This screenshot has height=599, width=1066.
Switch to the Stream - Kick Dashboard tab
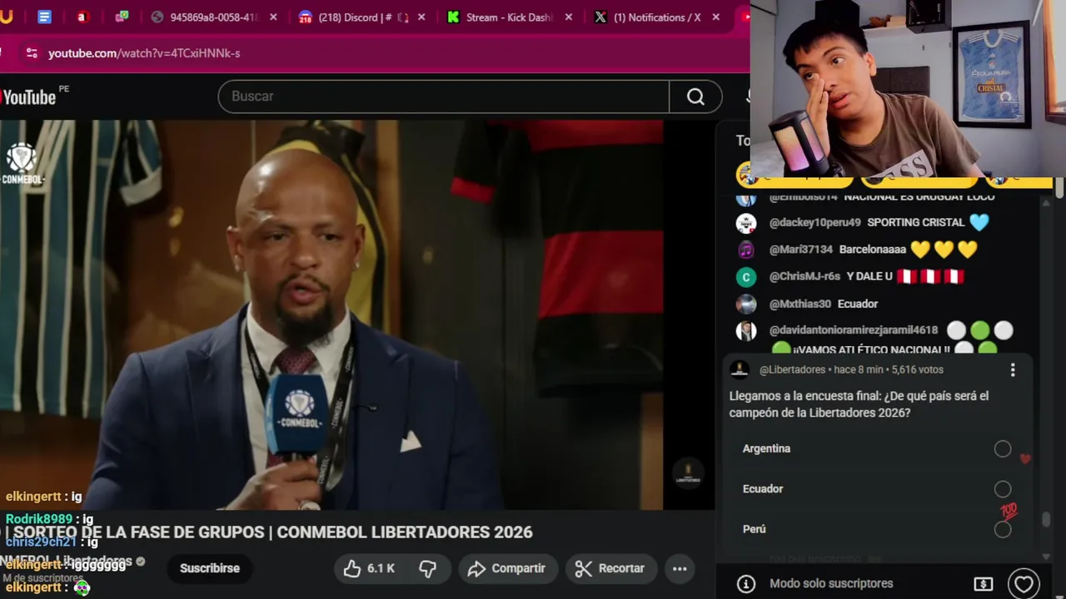509,17
